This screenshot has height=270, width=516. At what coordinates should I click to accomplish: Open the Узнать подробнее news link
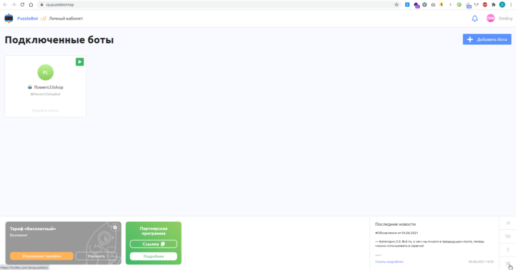[x=389, y=261]
